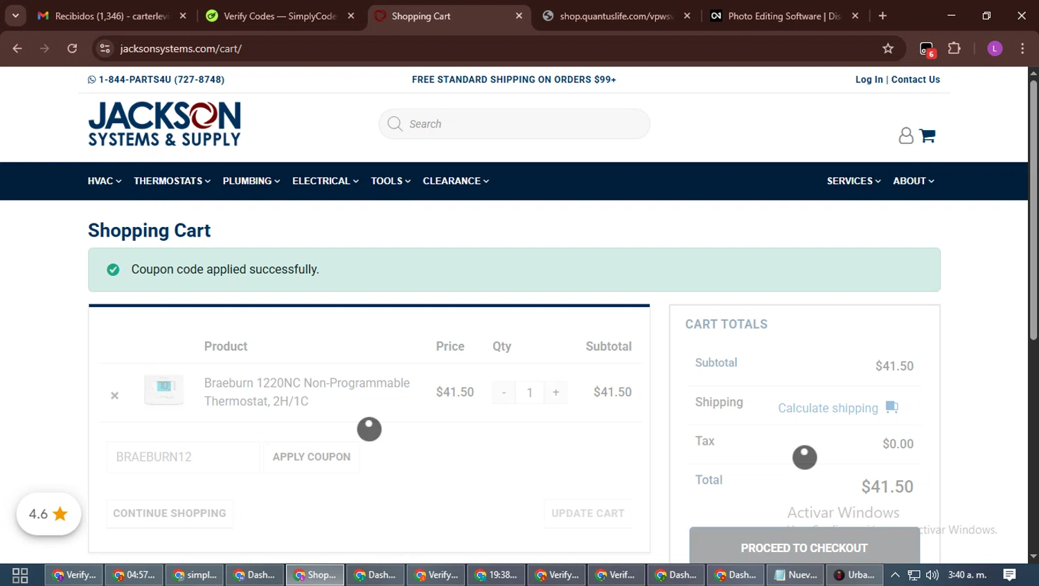Switch to Photo Editing Software tab
This screenshot has height=586, width=1039.
coord(784,16)
